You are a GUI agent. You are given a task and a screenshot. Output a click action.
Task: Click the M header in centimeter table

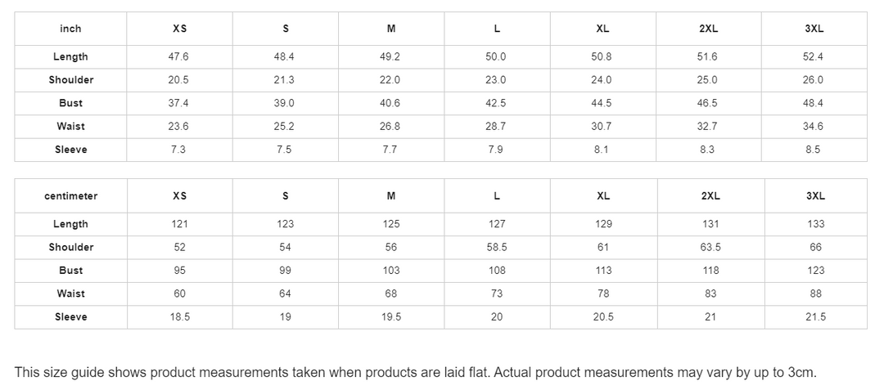click(391, 196)
